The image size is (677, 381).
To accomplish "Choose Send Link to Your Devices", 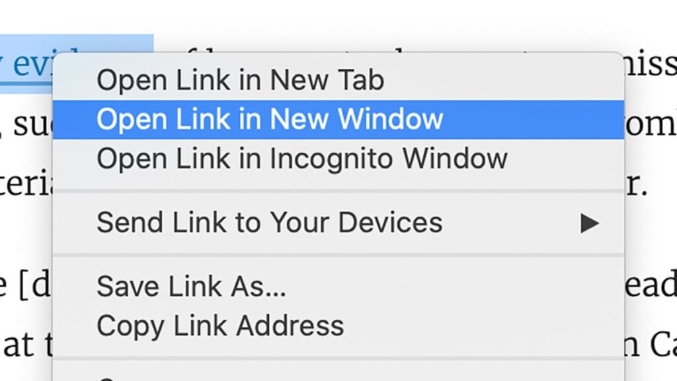I will [x=268, y=222].
